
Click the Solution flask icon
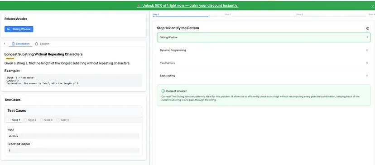coord(36,44)
